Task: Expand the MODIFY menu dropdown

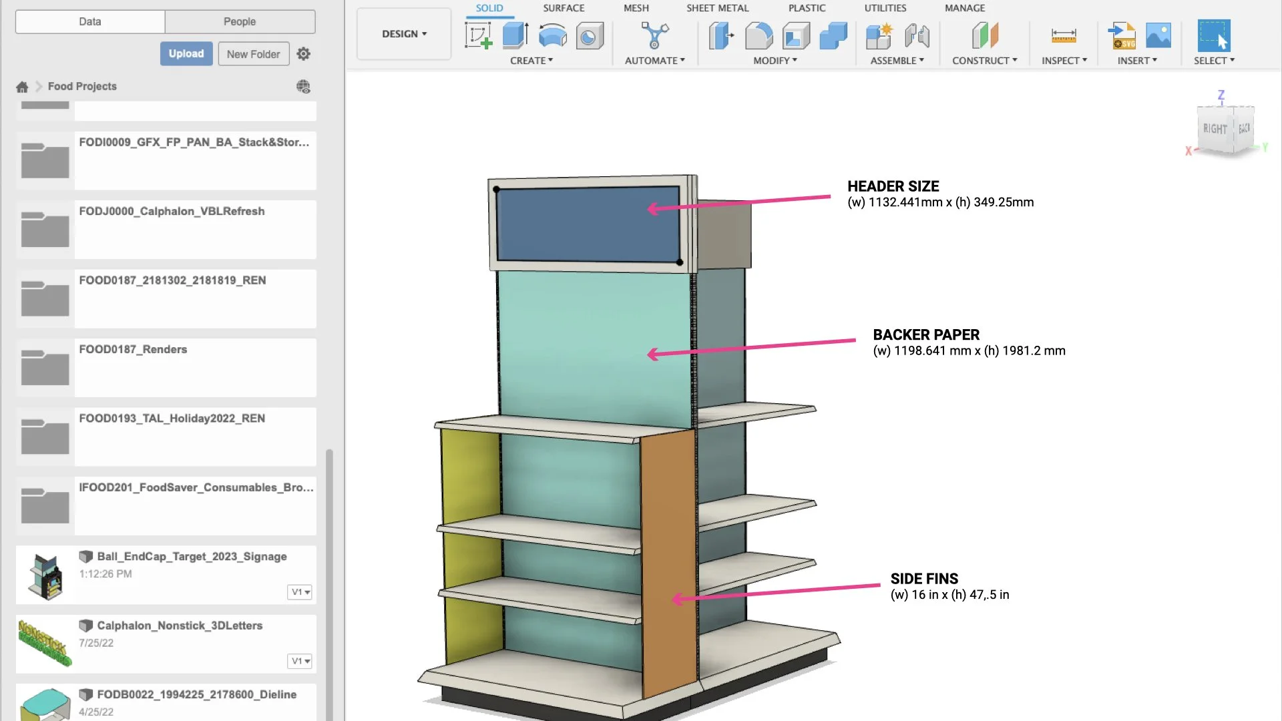Action: [x=775, y=61]
